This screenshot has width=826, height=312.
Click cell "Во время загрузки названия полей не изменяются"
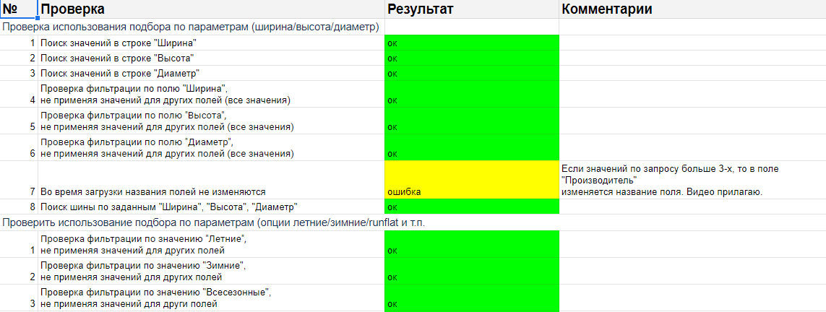(x=211, y=180)
